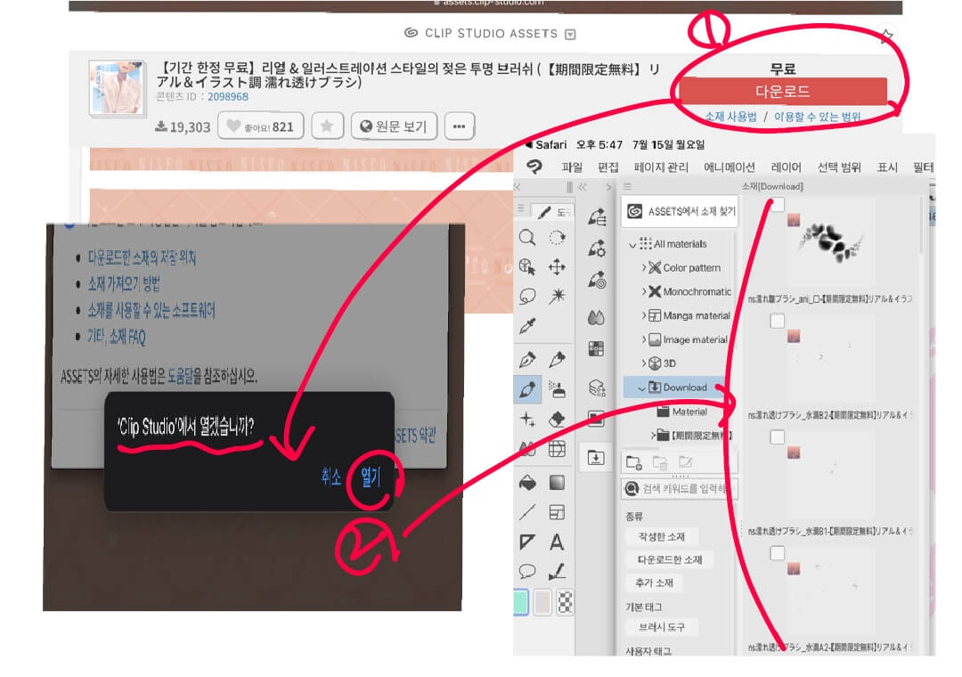
Task: Select the Figure line tool
Action: tap(527, 512)
